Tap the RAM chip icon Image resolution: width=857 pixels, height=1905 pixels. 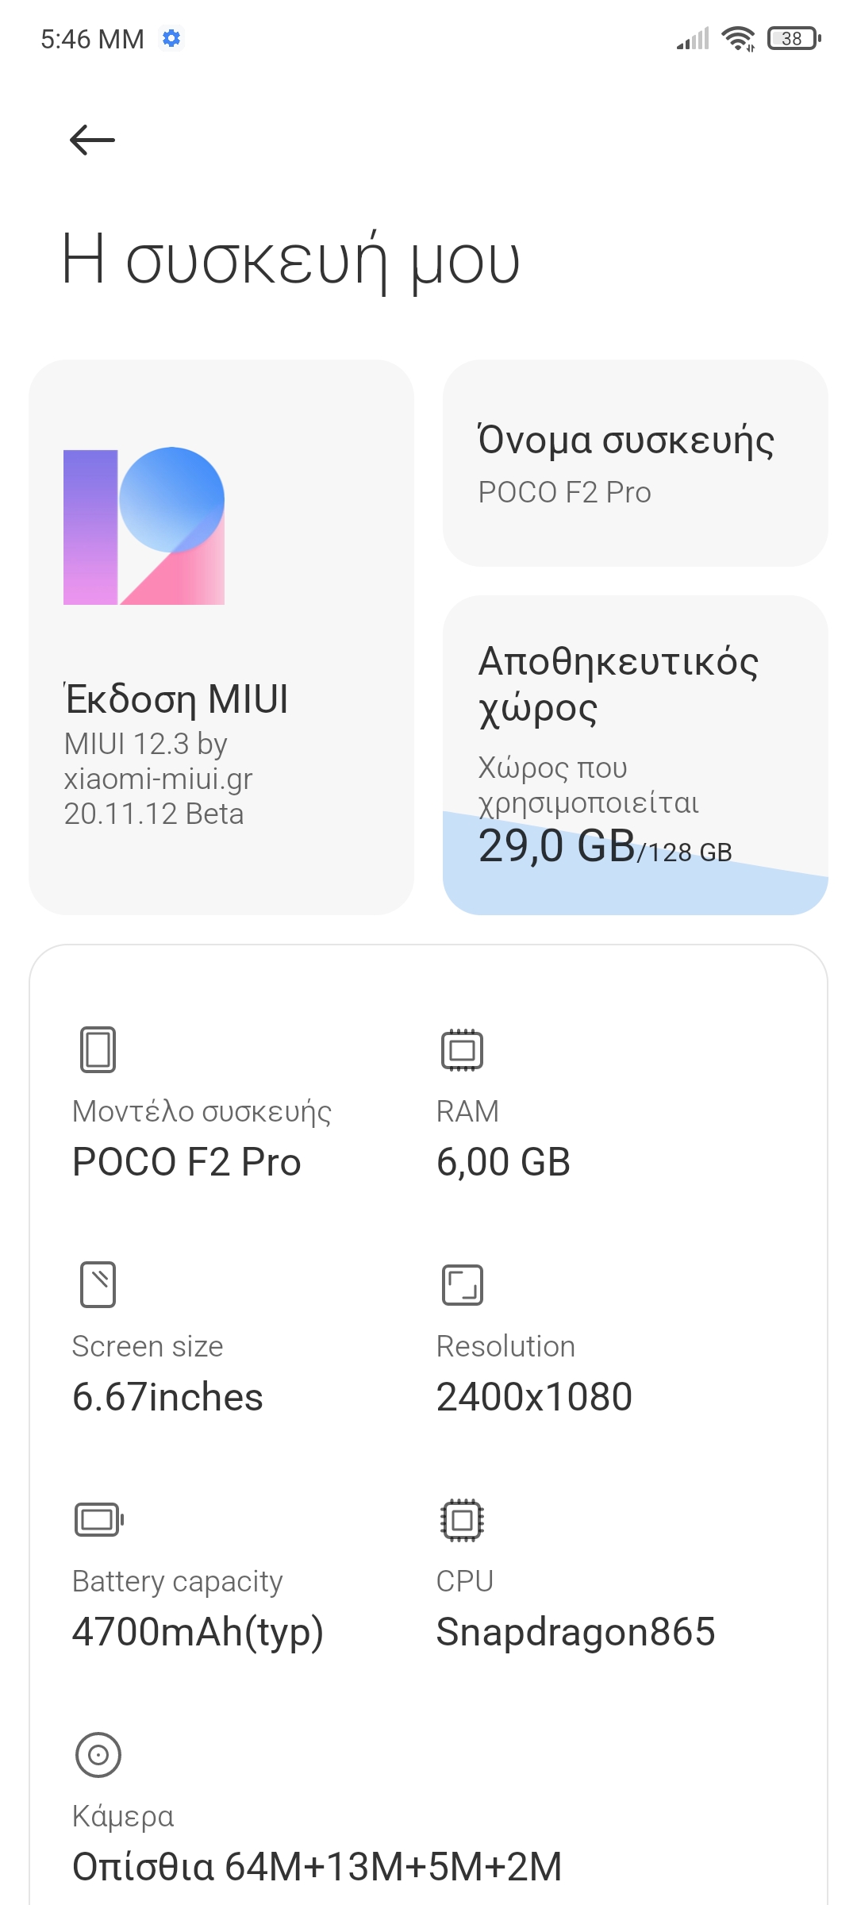pos(462,1049)
